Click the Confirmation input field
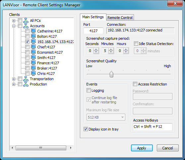 pos(153,111)
